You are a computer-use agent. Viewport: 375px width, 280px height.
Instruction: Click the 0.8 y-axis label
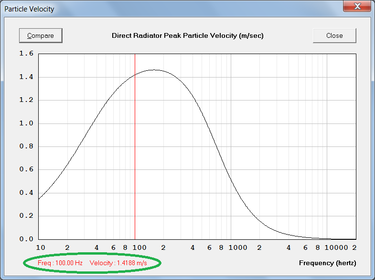coord(26,146)
